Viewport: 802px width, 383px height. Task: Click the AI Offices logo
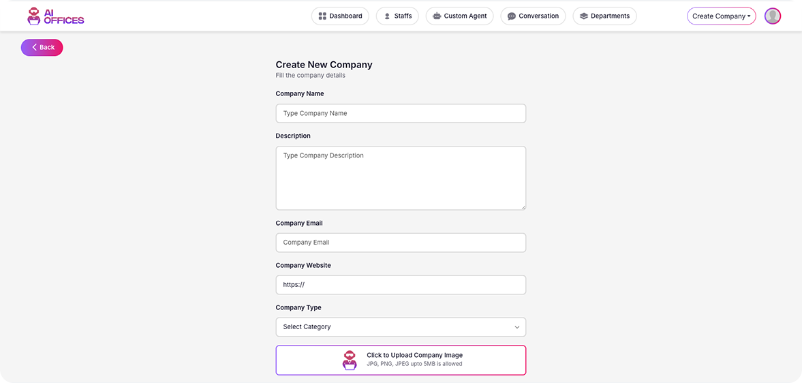[x=55, y=16]
